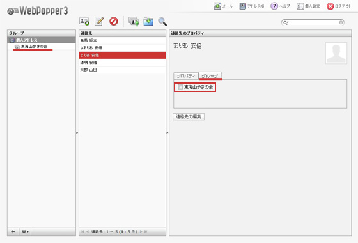The image size is (358, 243).
Task: Open the ヘルプ help page
Action: coord(280,6)
